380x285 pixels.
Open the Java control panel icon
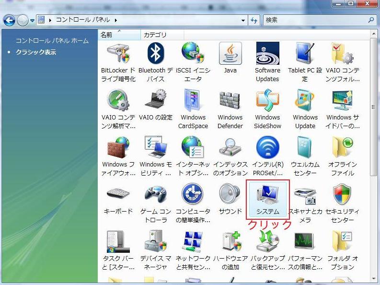click(x=230, y=61)
